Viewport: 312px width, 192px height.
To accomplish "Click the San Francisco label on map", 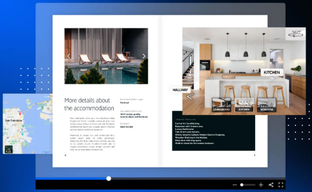I will coord(14,120).
